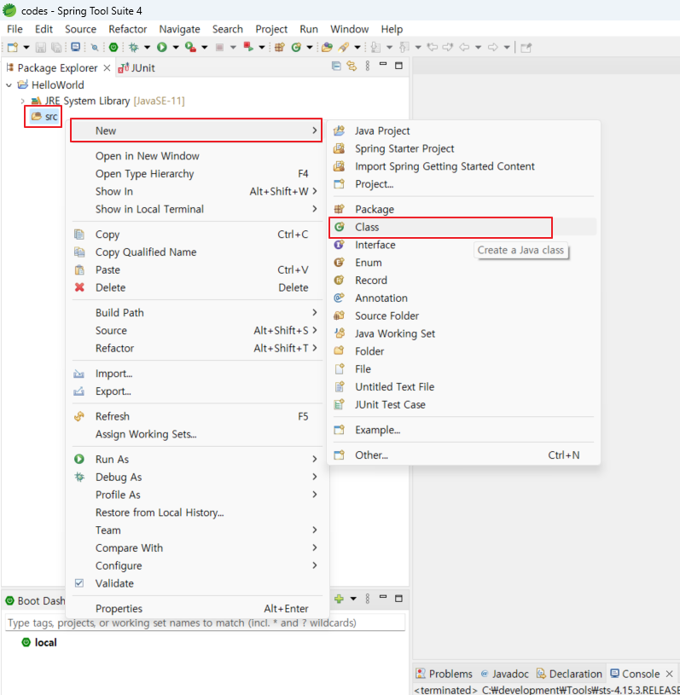
Task: Choose Class from the New submenu
Action: tap(463, 227)
